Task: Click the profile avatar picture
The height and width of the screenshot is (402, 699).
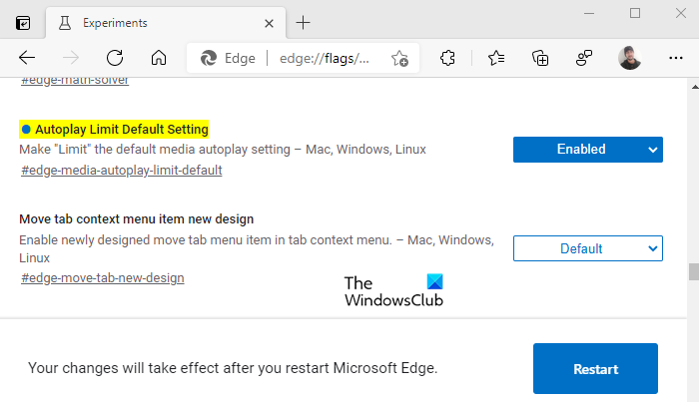Action: click(x=631, y=58)
